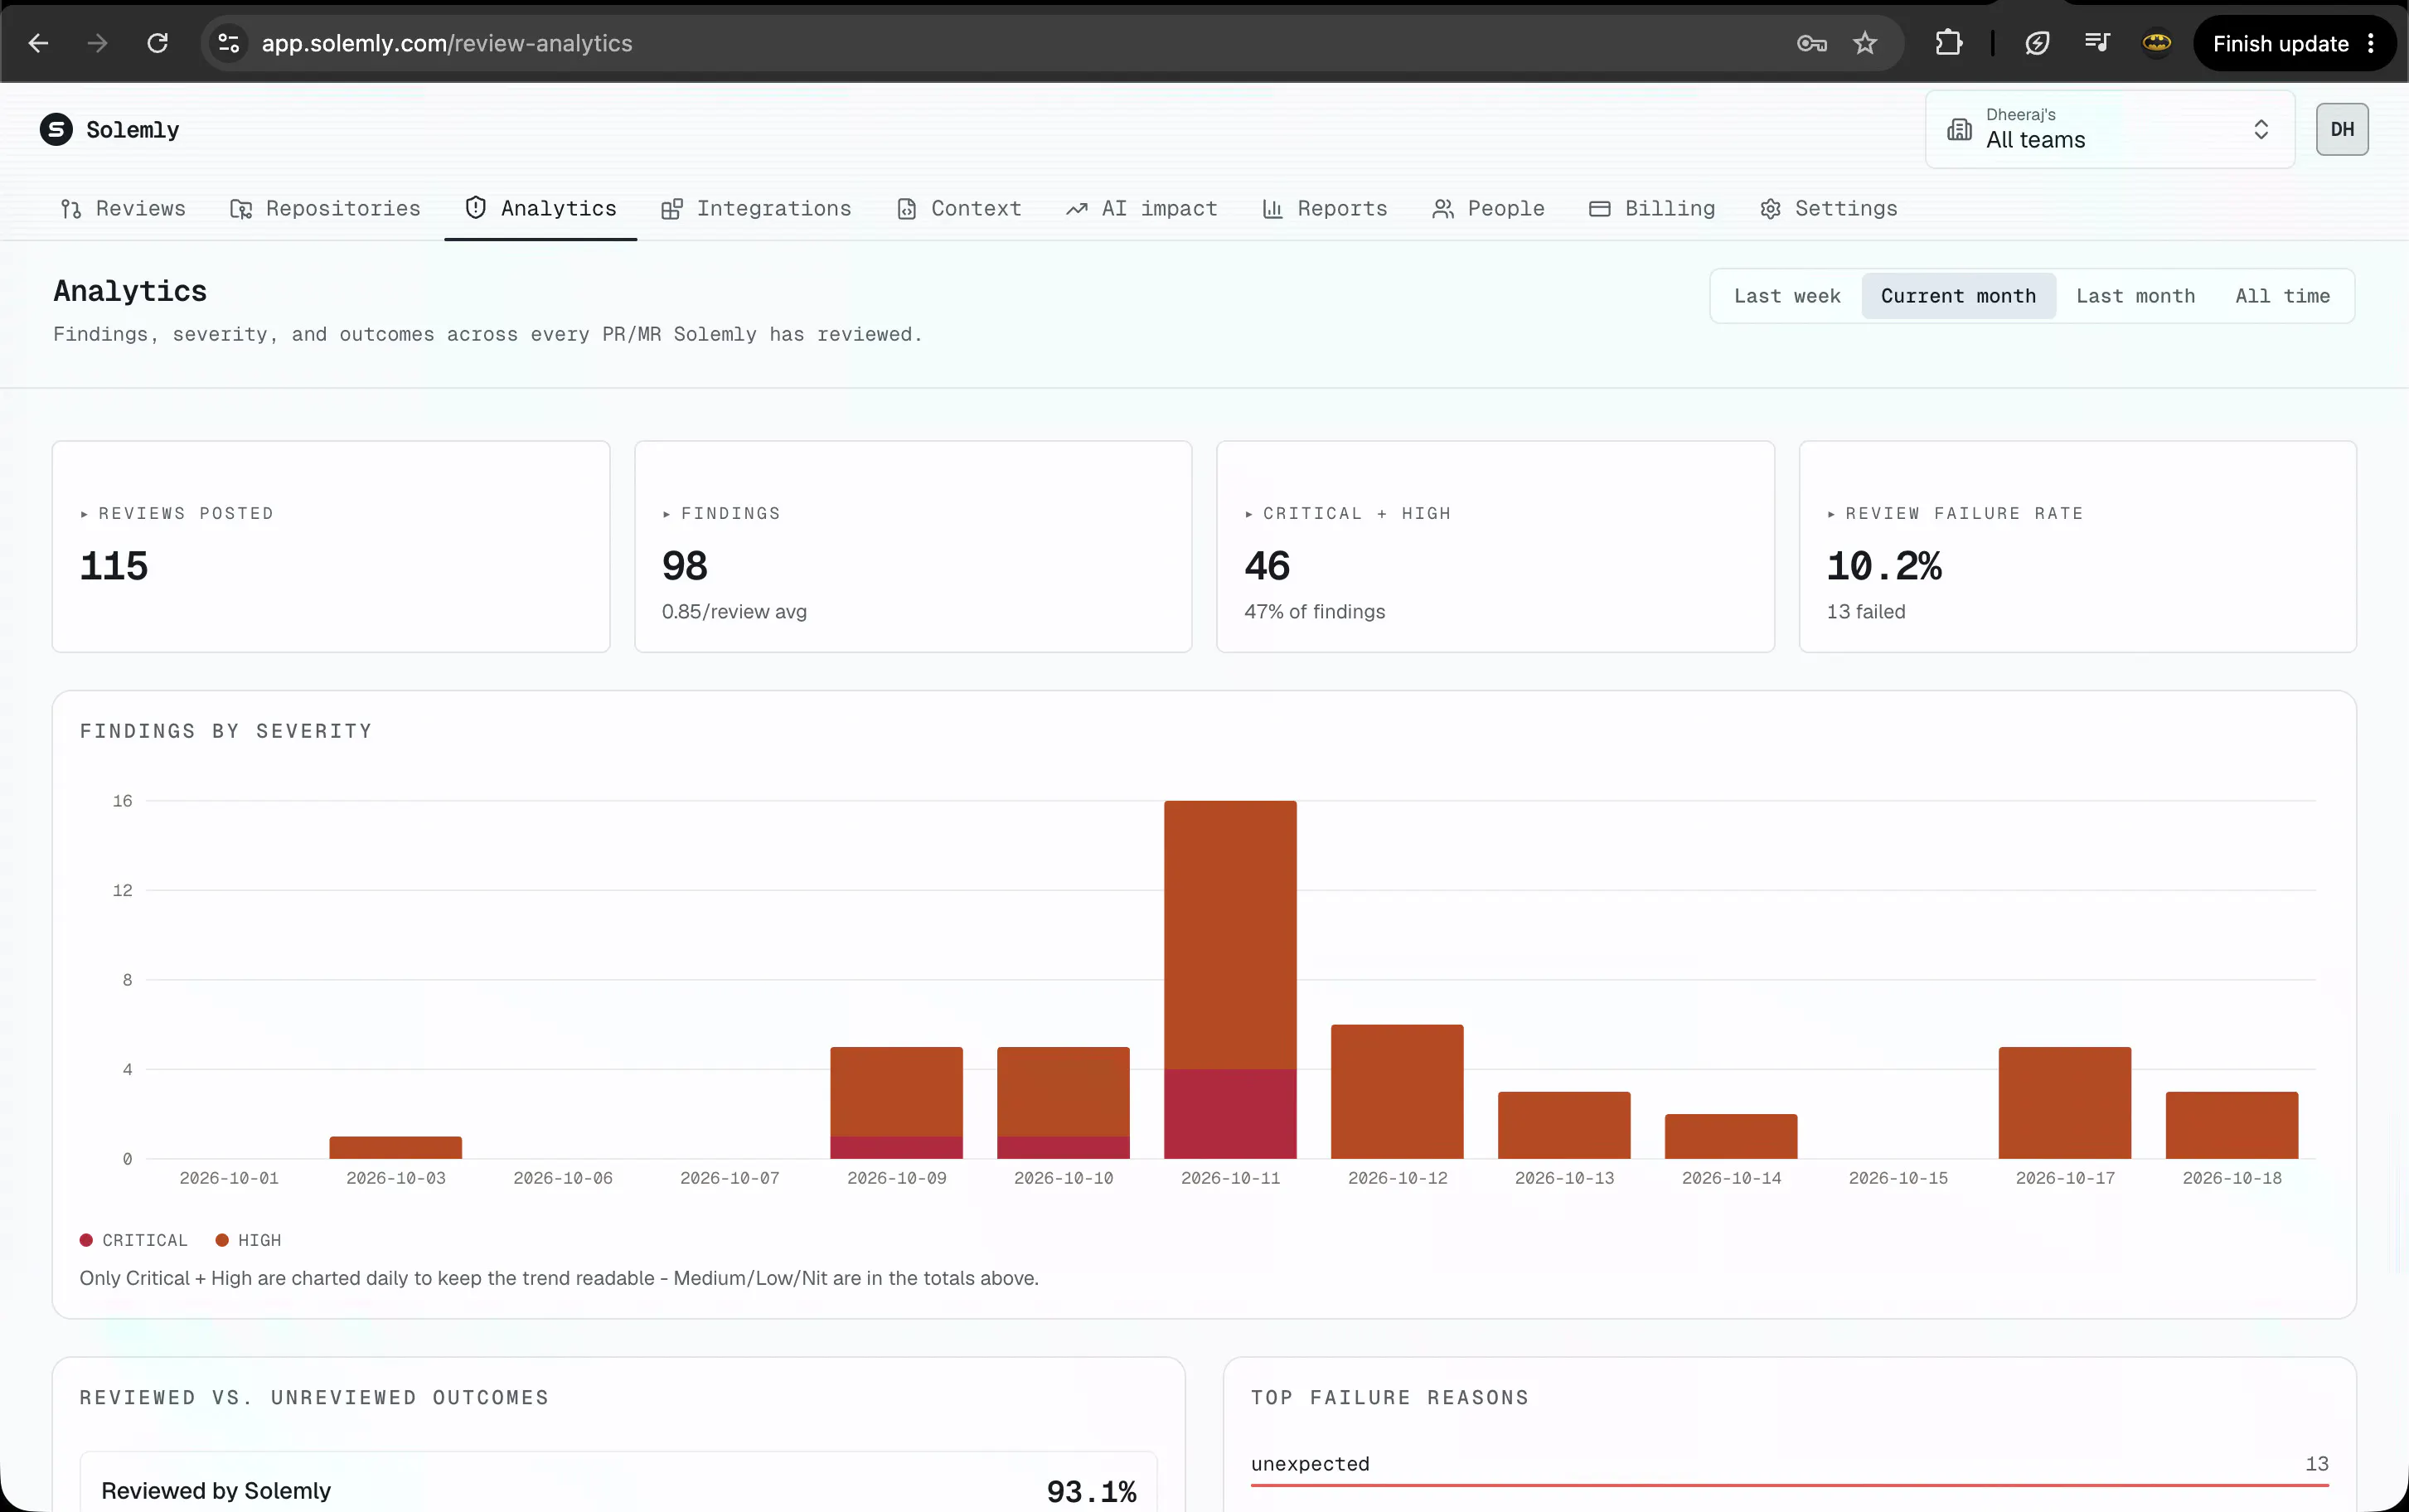2409x1512 pixels.
Task: Select the All time range
Action: 2282,296
